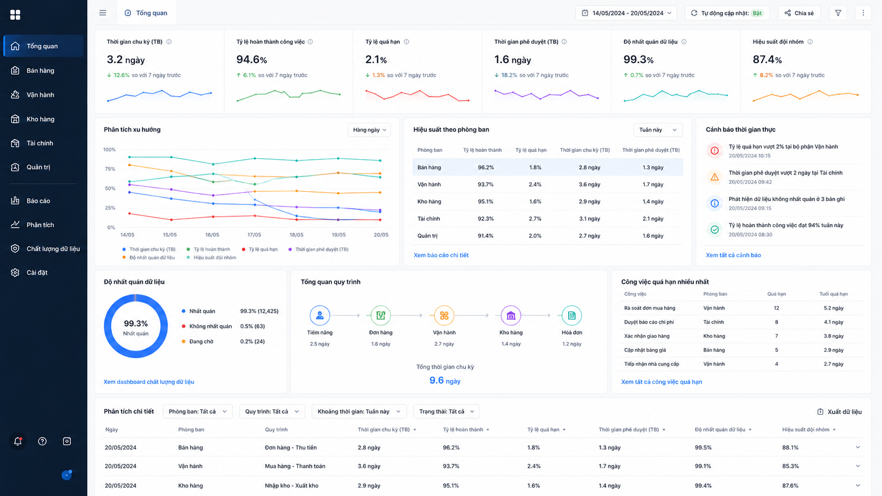Toggle Hiệu suất đội nhóm legend series

point(211,258)
